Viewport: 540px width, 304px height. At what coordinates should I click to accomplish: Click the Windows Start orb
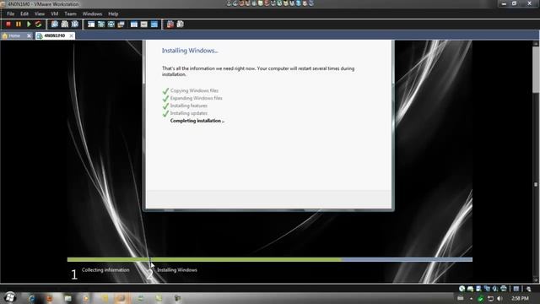(10, 297)
